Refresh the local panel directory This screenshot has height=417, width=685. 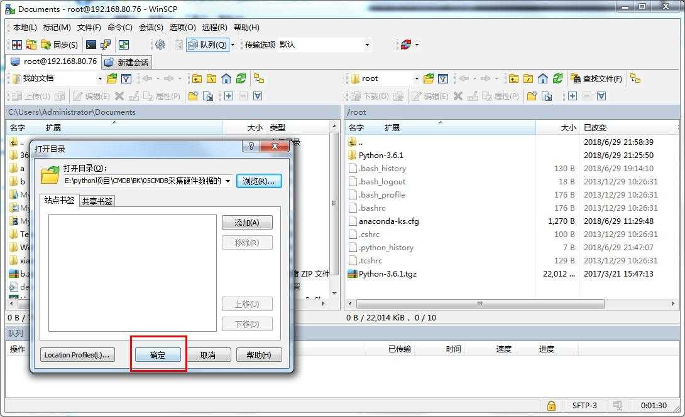coord(241,78)
